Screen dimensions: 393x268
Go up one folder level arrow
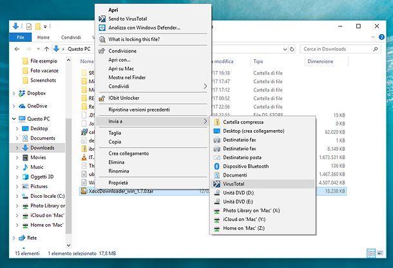tap(46, 49)
